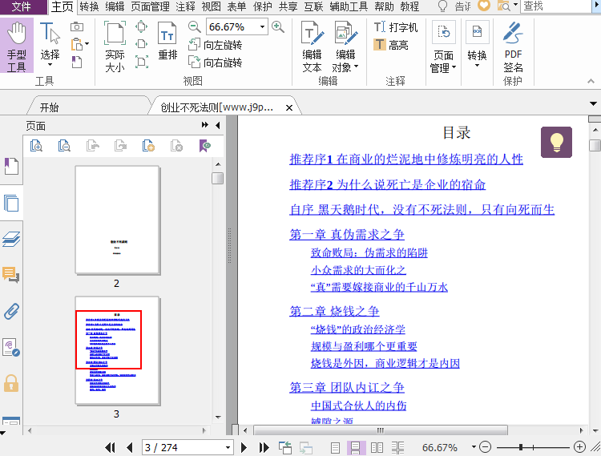
Task: Expand Page Management (页面管理) ribbon dropdown
Action: point(454,67)
